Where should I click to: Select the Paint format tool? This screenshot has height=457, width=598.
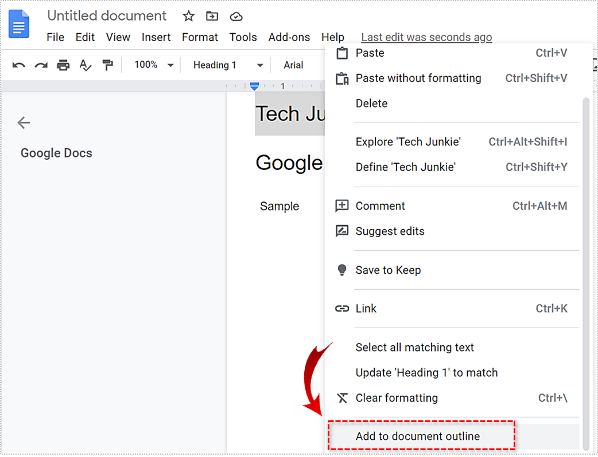pos(108,65)
